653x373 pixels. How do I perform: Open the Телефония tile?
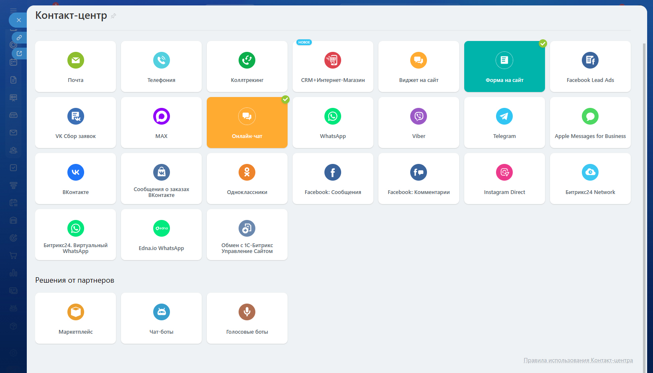click(161, 66)
